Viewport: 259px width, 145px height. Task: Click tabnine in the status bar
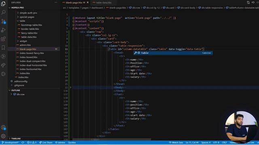click(60, 143)
